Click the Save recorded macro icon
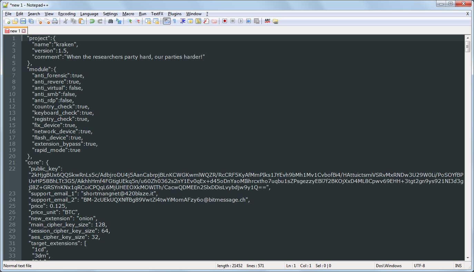Image resolution: width=474 pixels, height=272 pixels. click(256, 21)
